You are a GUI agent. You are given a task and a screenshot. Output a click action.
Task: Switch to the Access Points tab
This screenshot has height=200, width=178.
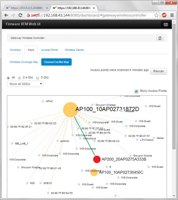pyautogui.click(x=49, y=50)
